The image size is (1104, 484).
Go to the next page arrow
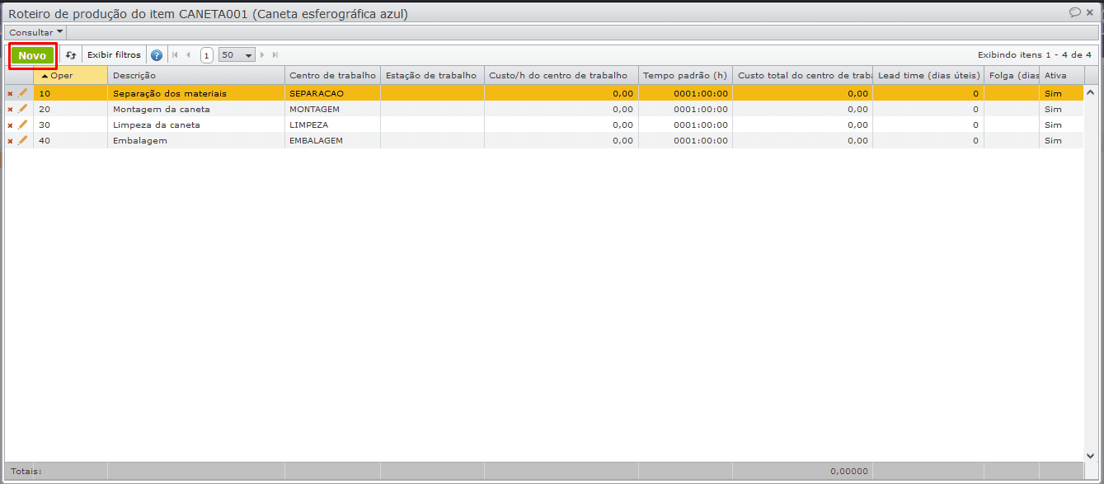click(262, 55)
